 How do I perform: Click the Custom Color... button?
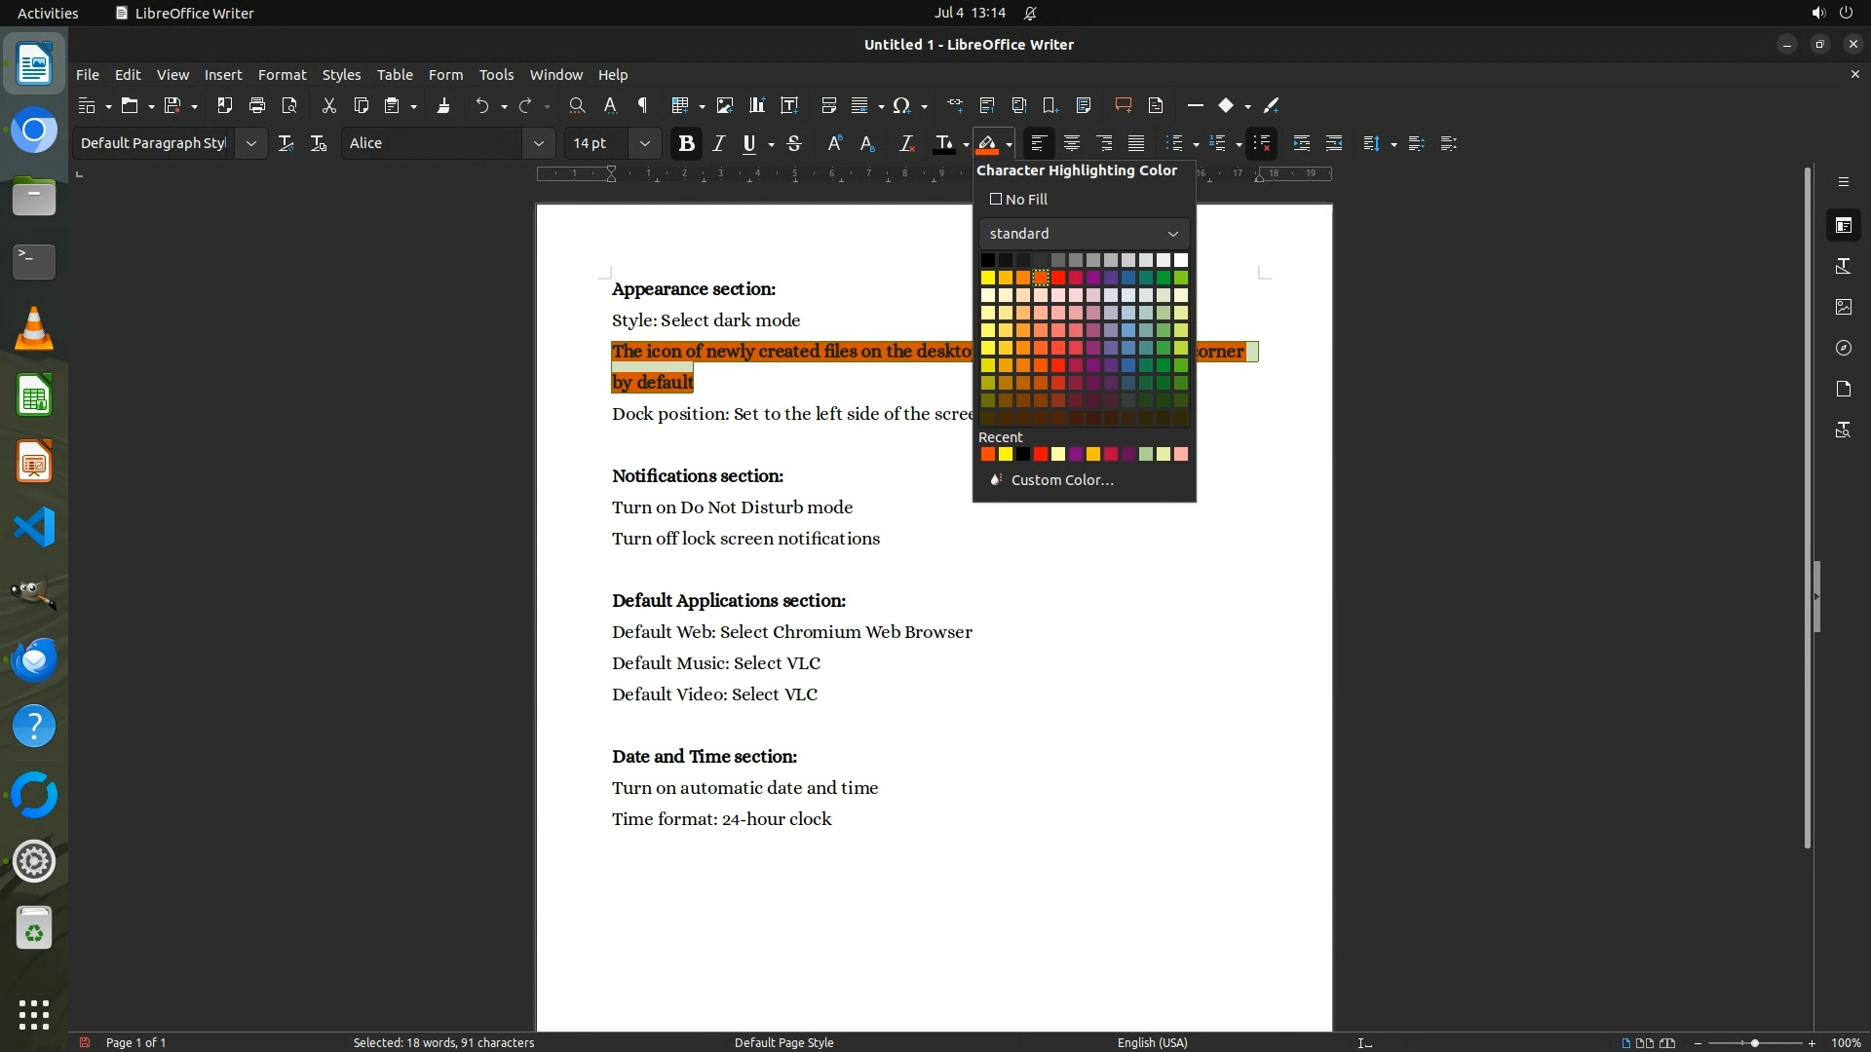coord(1061,480)
